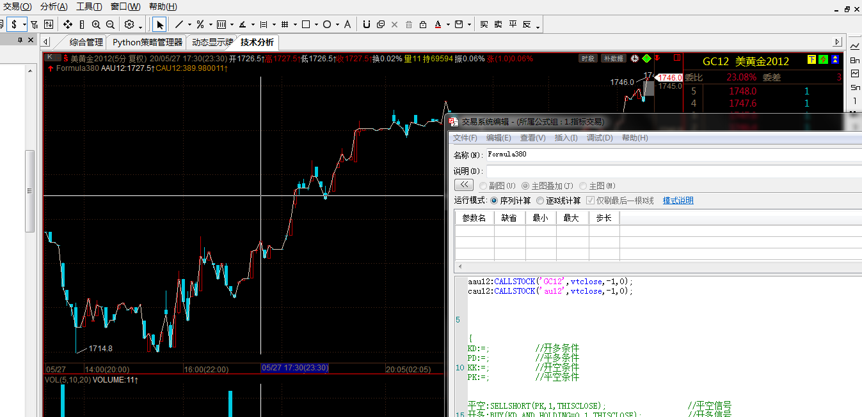Toggle 仅刷最后一根K线 checkbox
This screenshot has height=417, width=862.
591,201
